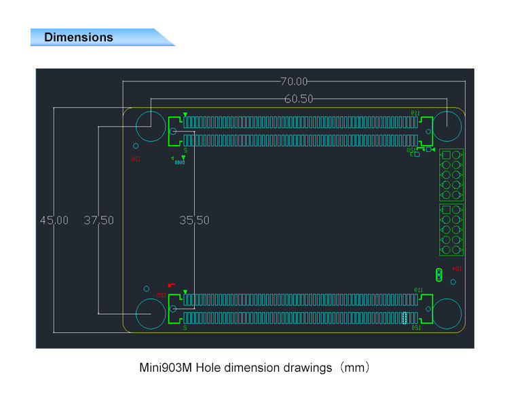The height and width of the screenshot is (407, 509).
Task: Click the bottom-left large mounting hole
Action: 151,314
